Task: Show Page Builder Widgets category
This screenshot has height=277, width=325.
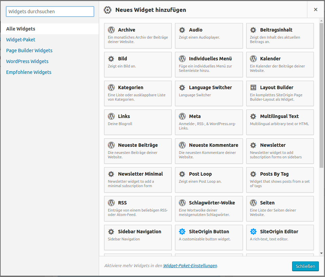Action: (29, 51)
